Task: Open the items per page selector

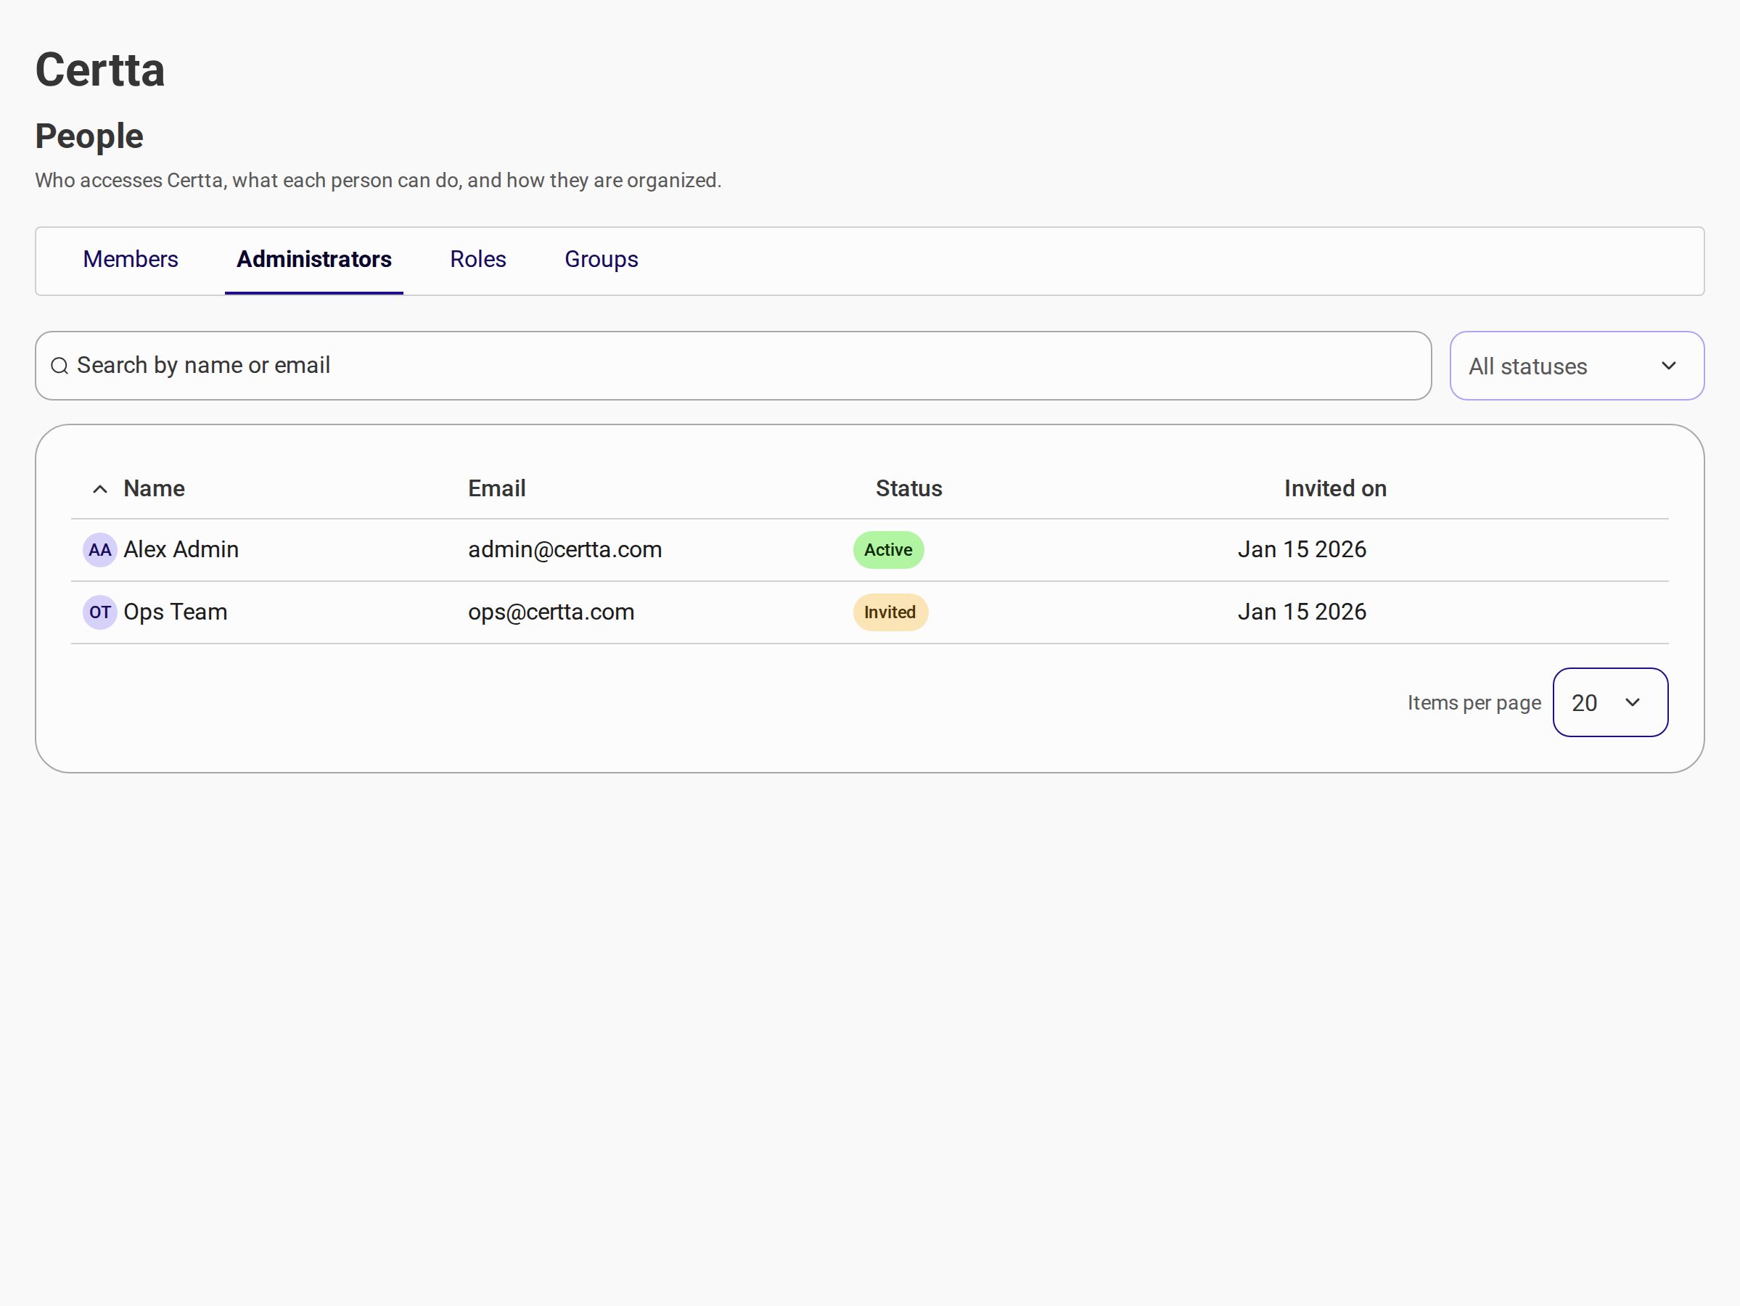Action: (x=1610, y=702)
